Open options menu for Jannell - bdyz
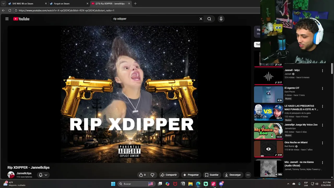The image size is (334, 188). [323, 71]
